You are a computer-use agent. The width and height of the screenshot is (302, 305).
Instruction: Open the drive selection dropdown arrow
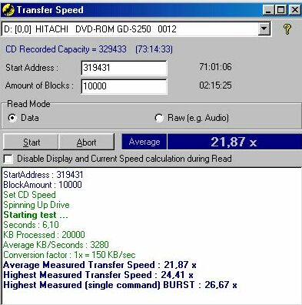[264, 28]
